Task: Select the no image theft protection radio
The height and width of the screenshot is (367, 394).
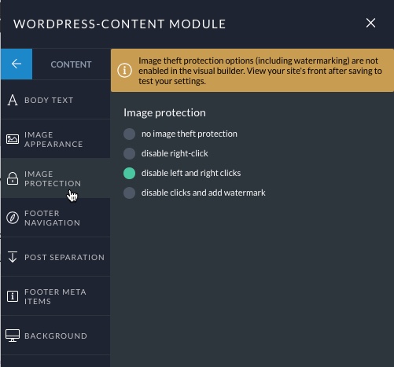Action: click(x=129, y=134)
